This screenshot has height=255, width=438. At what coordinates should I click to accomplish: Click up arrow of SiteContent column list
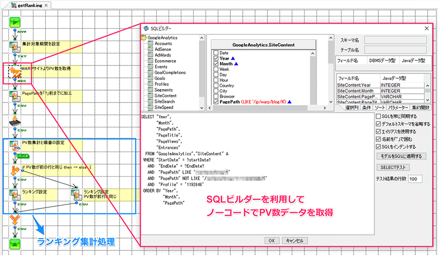tap(313, 54)
